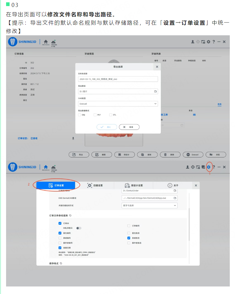Click the settings panel vertical scrollbar

coord(189,224)
